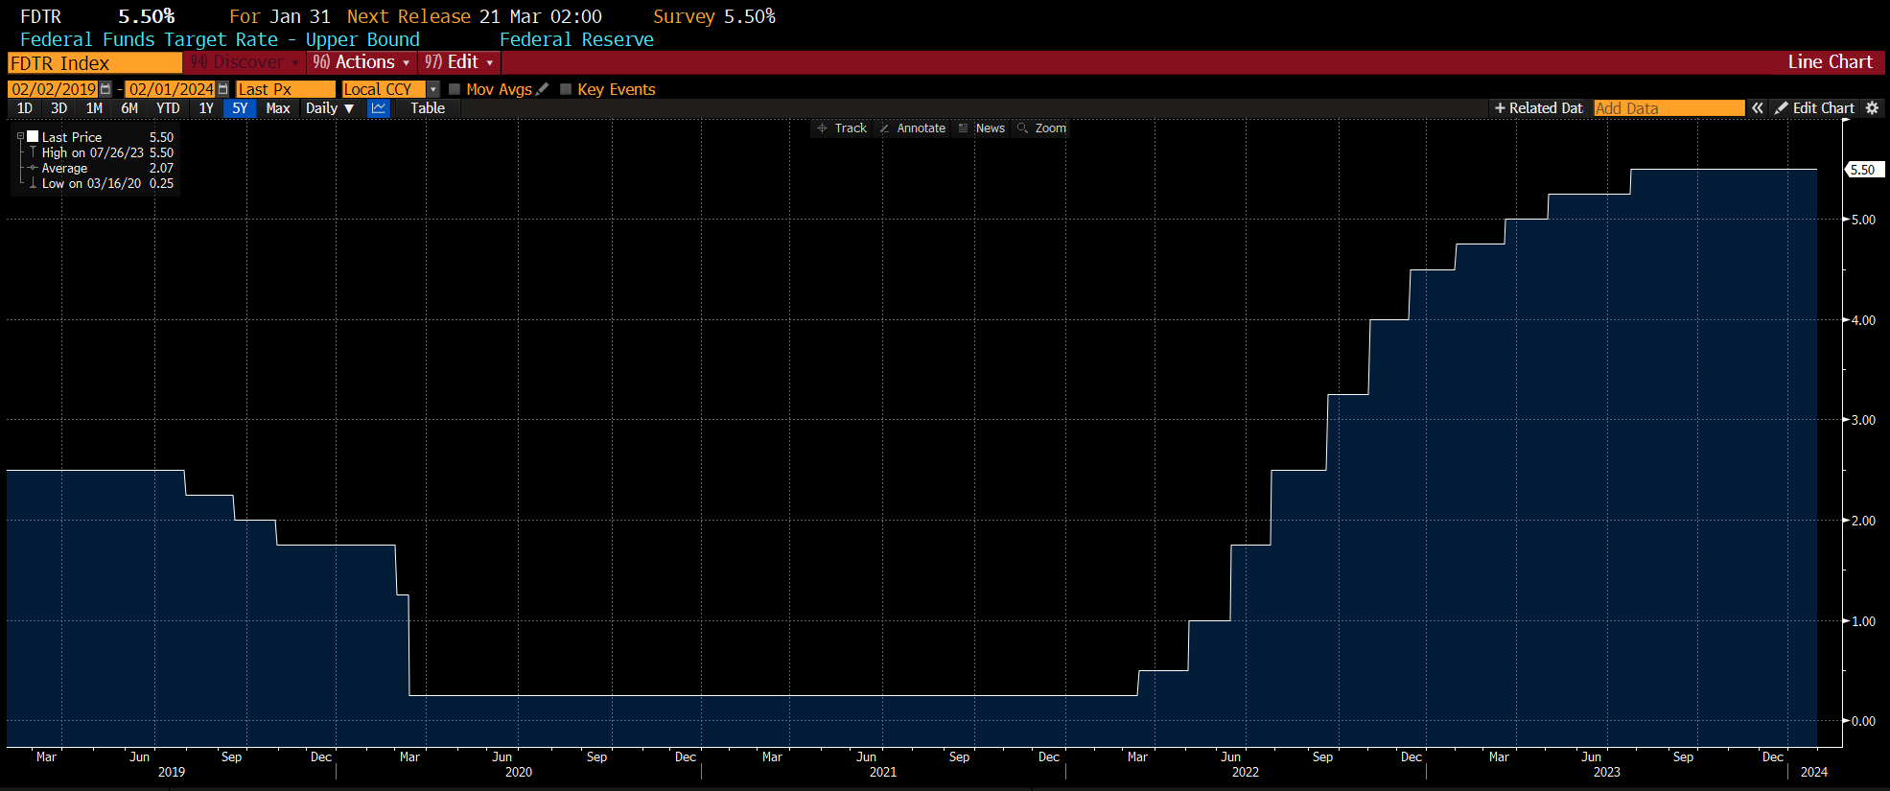Collapse the Last Price legend tree
Viewport: 1890px width, 791px height.
tap(20, 136)
